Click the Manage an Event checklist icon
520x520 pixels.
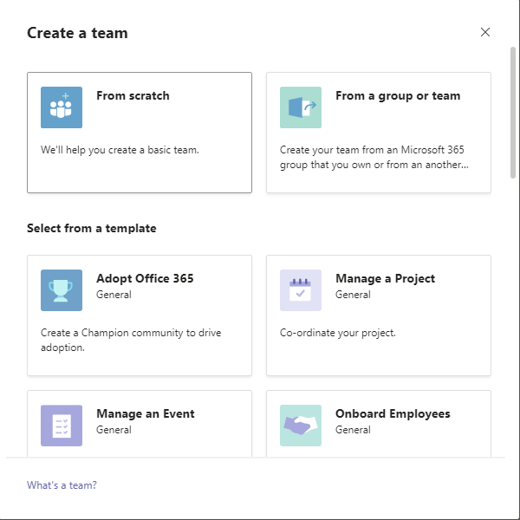(x=62, y=426)
